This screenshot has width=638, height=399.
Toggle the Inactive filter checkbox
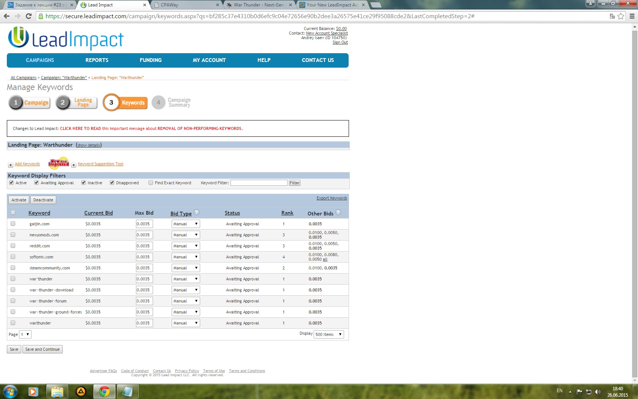pyautogui.click(x=84, y=182)
